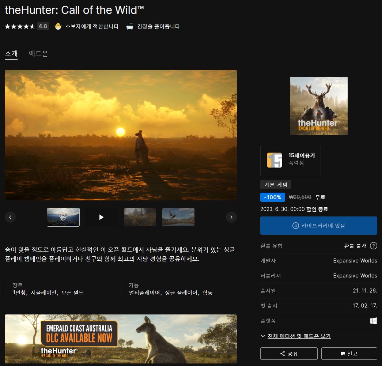Play the video thumbnail
The height and width of the screenshot is (366, 382).
tap(101, 217)
